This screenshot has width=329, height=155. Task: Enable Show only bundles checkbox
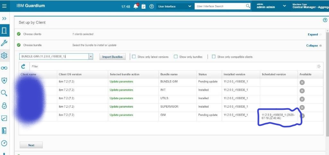pyautogui.click(x=176, y=57)
